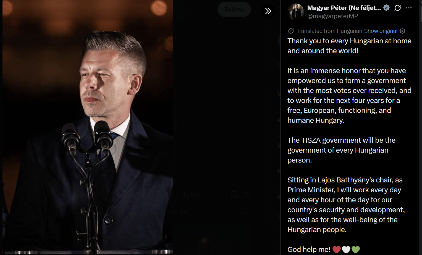Click the white heart emoji

point(346,249)
